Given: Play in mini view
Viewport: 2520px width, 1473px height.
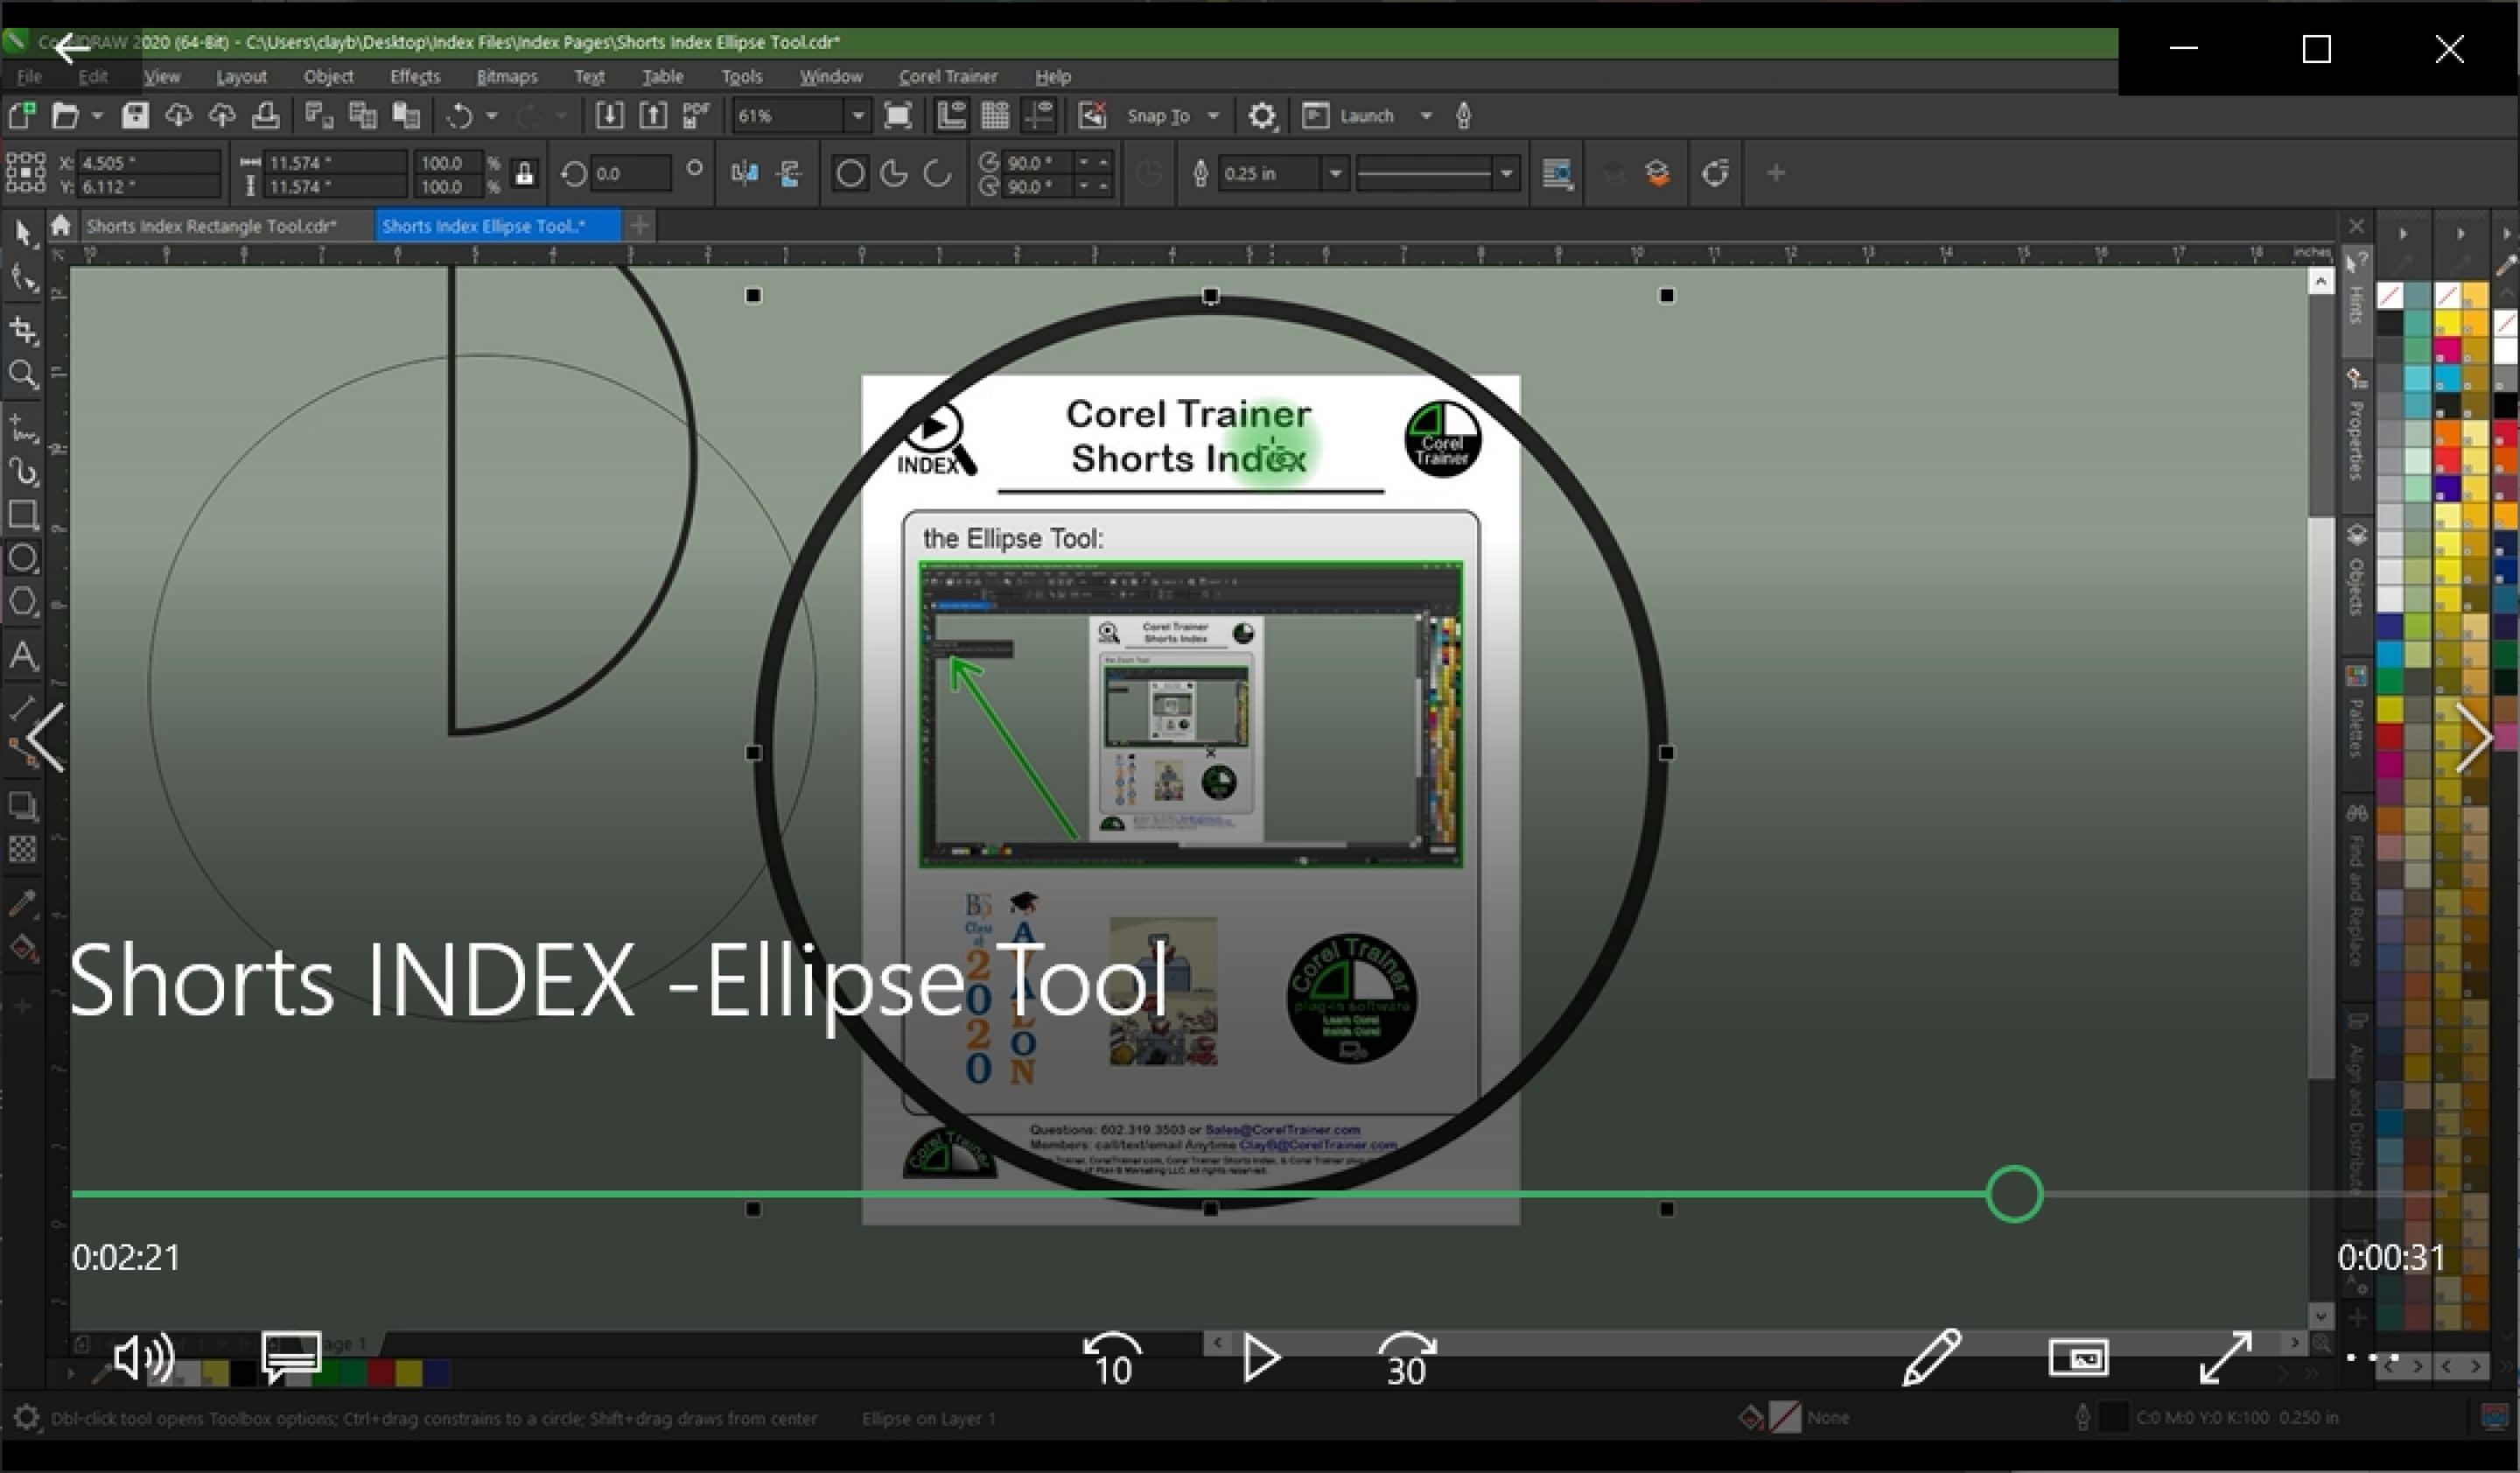Looking at the screenshot, I should coord(2078,1358).
